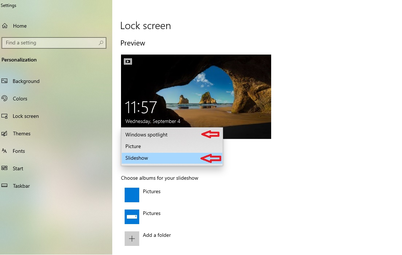The height and width of the screenshot is (255, 402).
Task: Click the Preview heading text
Action: pyautogui.click(x=133, y=43)
